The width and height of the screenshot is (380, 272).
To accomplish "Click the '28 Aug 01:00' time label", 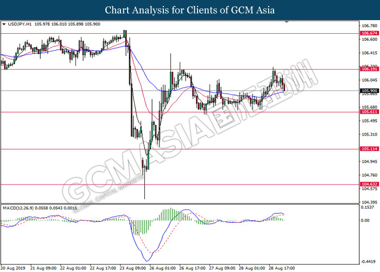I will click(252, 268).
